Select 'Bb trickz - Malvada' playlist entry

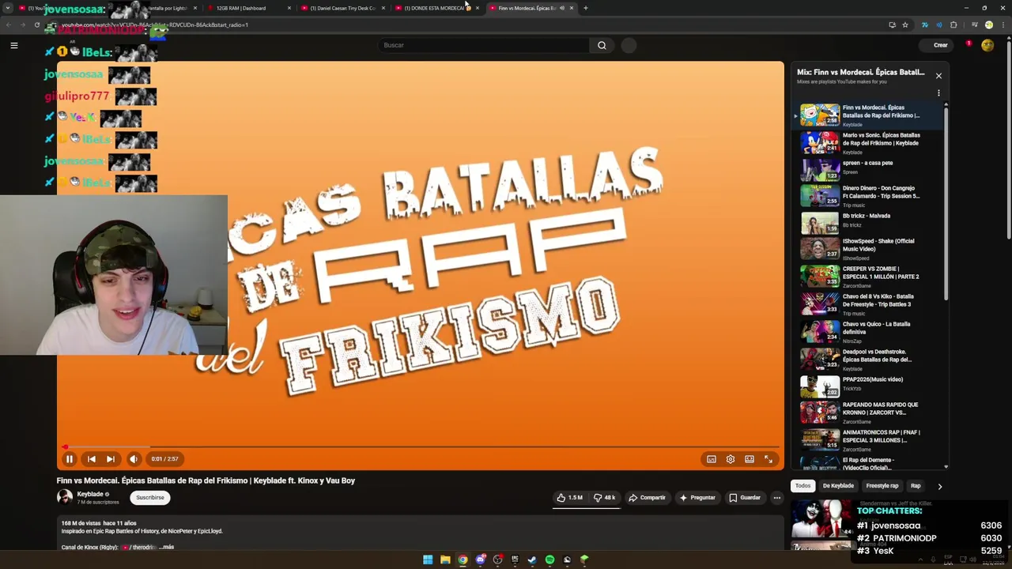pos(867,223)
